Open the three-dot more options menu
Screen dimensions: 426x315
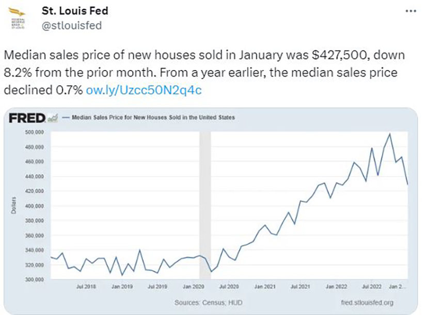(410, 11)
